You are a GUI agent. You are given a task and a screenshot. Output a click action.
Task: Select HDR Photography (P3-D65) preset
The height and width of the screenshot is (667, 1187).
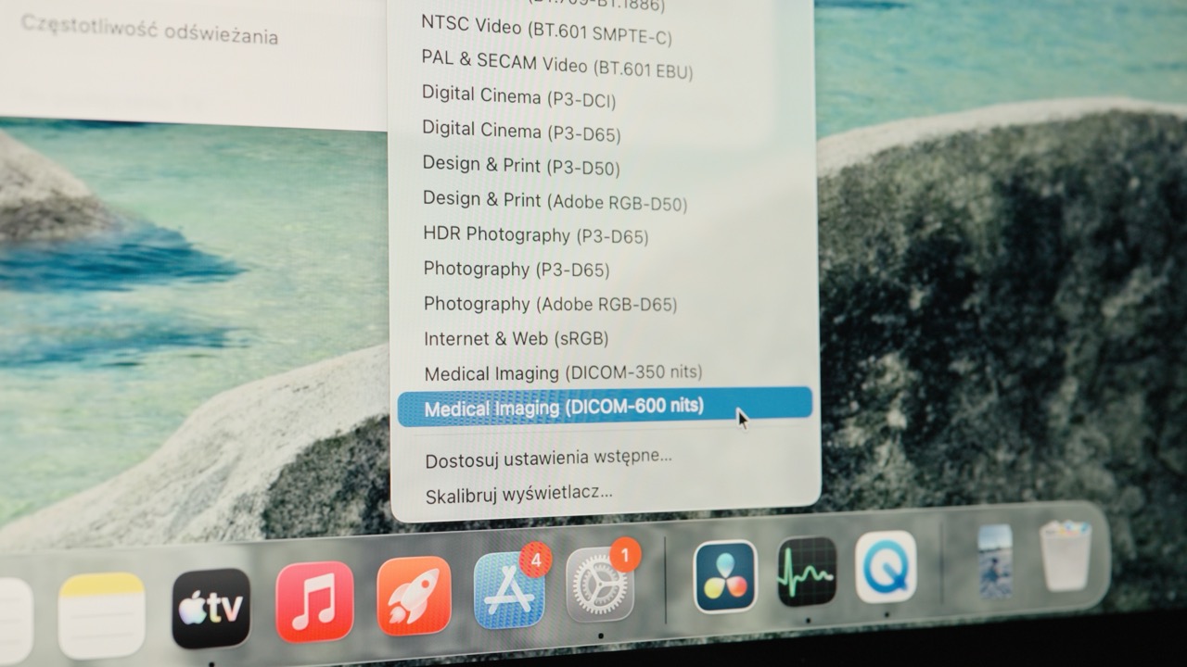click(x=535, y=234)
